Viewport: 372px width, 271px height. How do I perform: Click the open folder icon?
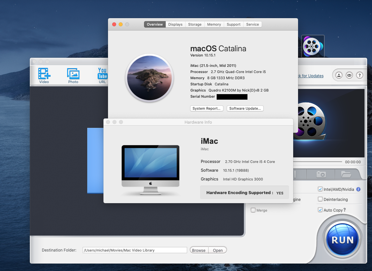tap(346, 174)
